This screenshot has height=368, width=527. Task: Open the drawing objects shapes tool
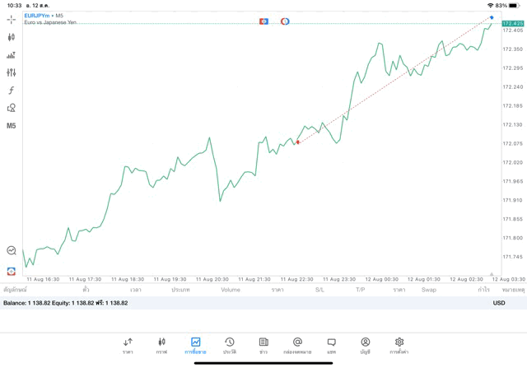12,108
